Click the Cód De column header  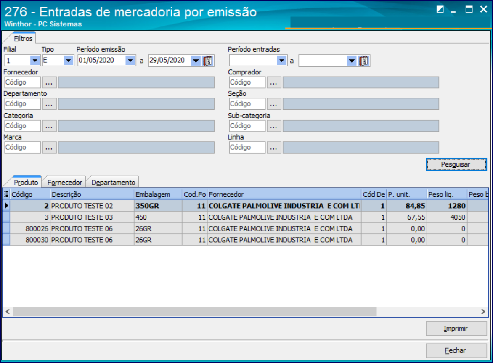374,194
